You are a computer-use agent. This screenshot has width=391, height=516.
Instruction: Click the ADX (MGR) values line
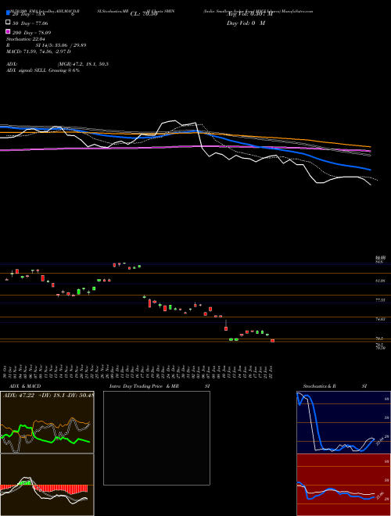click(x=57, y=64)
